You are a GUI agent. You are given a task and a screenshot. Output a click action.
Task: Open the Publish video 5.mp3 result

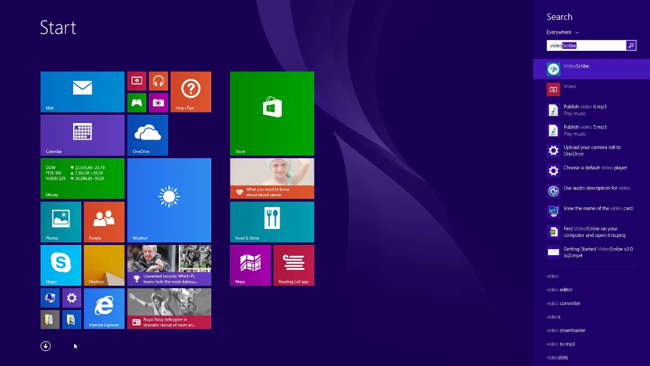click(x=592, y=130)
